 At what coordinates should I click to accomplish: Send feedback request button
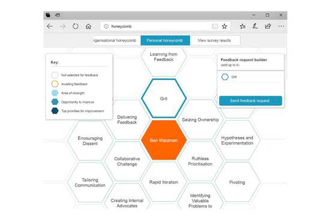point(251,100)
